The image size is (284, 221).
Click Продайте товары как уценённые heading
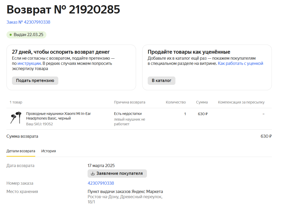pos(189,52)
